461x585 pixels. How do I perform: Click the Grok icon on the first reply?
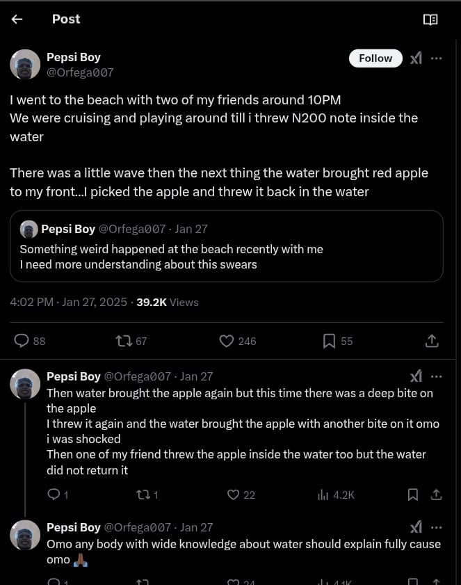(x=416, y=376)
